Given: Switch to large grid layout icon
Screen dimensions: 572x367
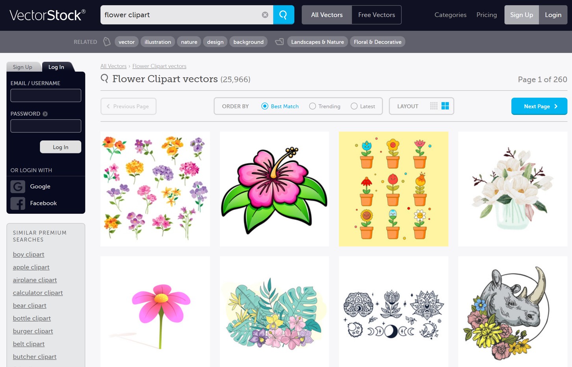Looking at the screenshot, I should 445,106.
